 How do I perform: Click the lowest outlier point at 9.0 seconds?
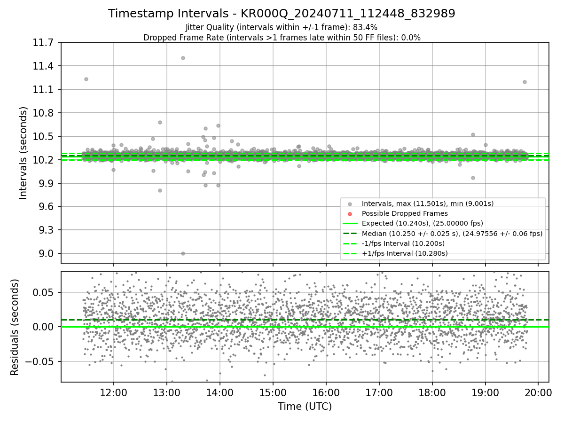(183, 253)
